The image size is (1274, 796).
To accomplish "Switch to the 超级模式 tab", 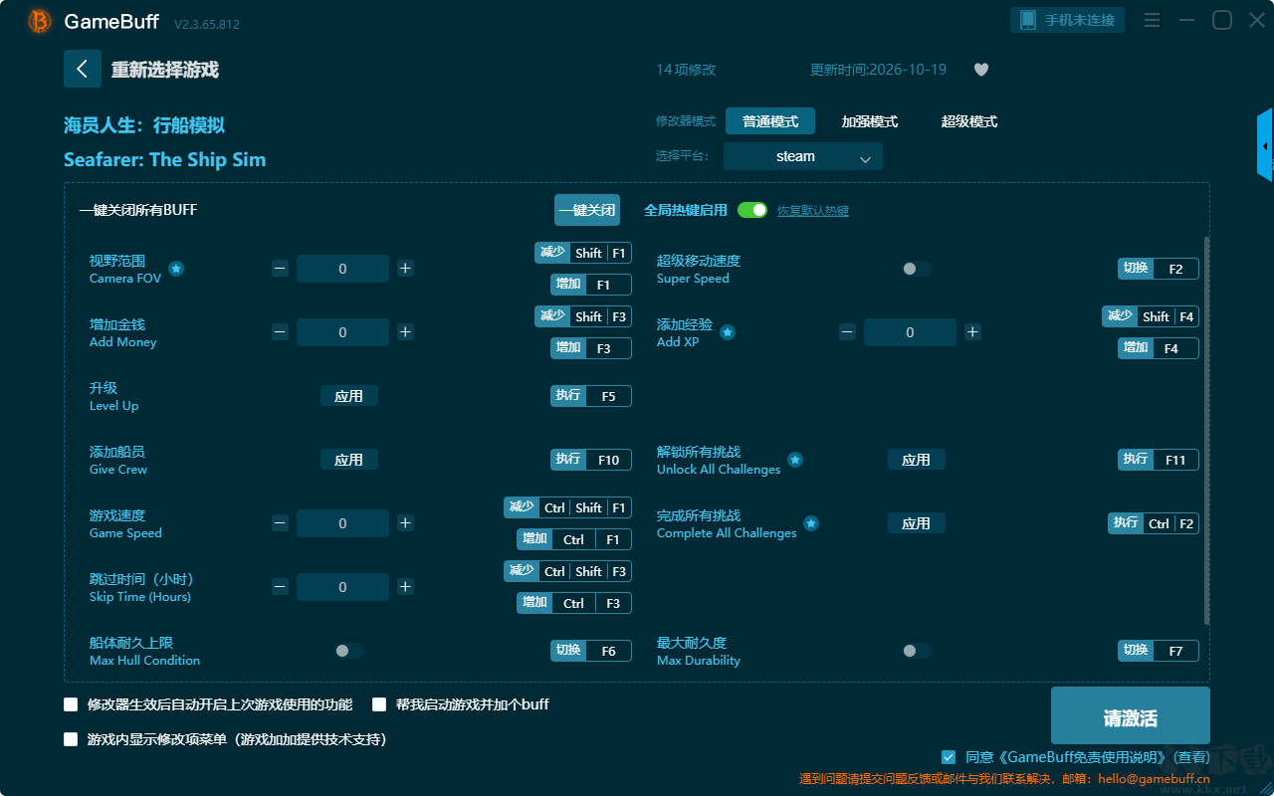I will click(x=969, y=121).
